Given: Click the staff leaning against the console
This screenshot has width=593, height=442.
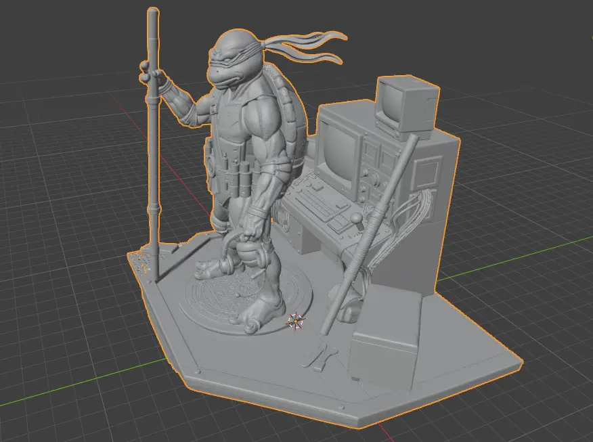Looking at the screenshot, I should [370, 234].
